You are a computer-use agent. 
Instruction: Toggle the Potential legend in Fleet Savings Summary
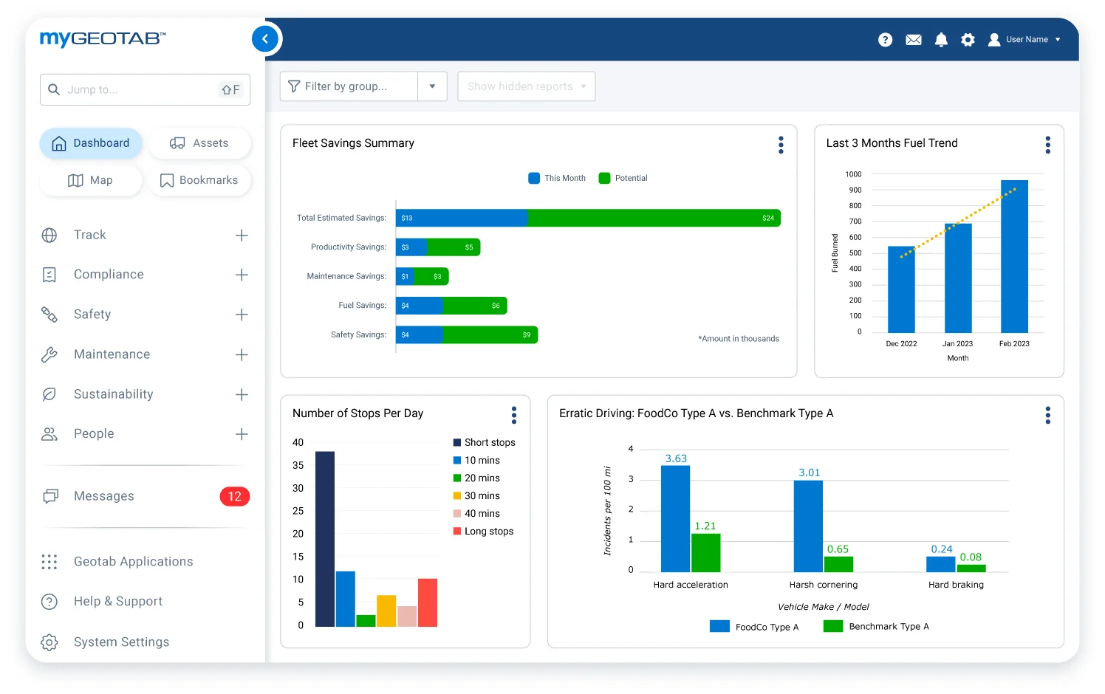623,178
